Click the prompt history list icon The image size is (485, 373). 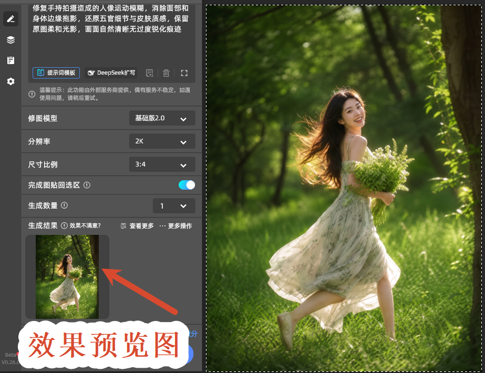tap(149, 73)
